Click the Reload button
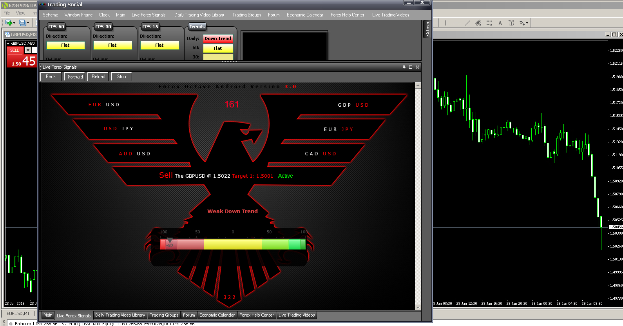 [x=98, y=76]
